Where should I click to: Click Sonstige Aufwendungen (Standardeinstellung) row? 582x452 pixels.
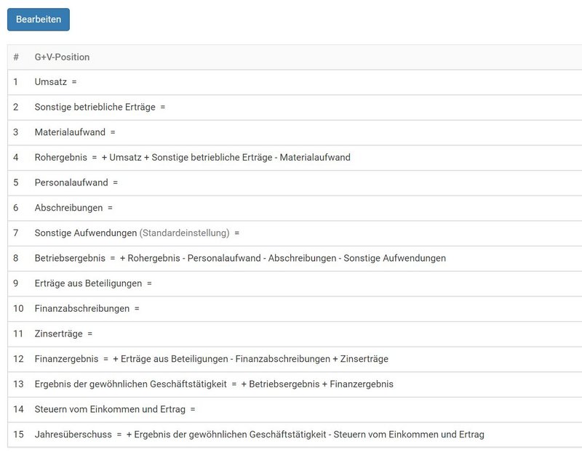coord(137,233)
